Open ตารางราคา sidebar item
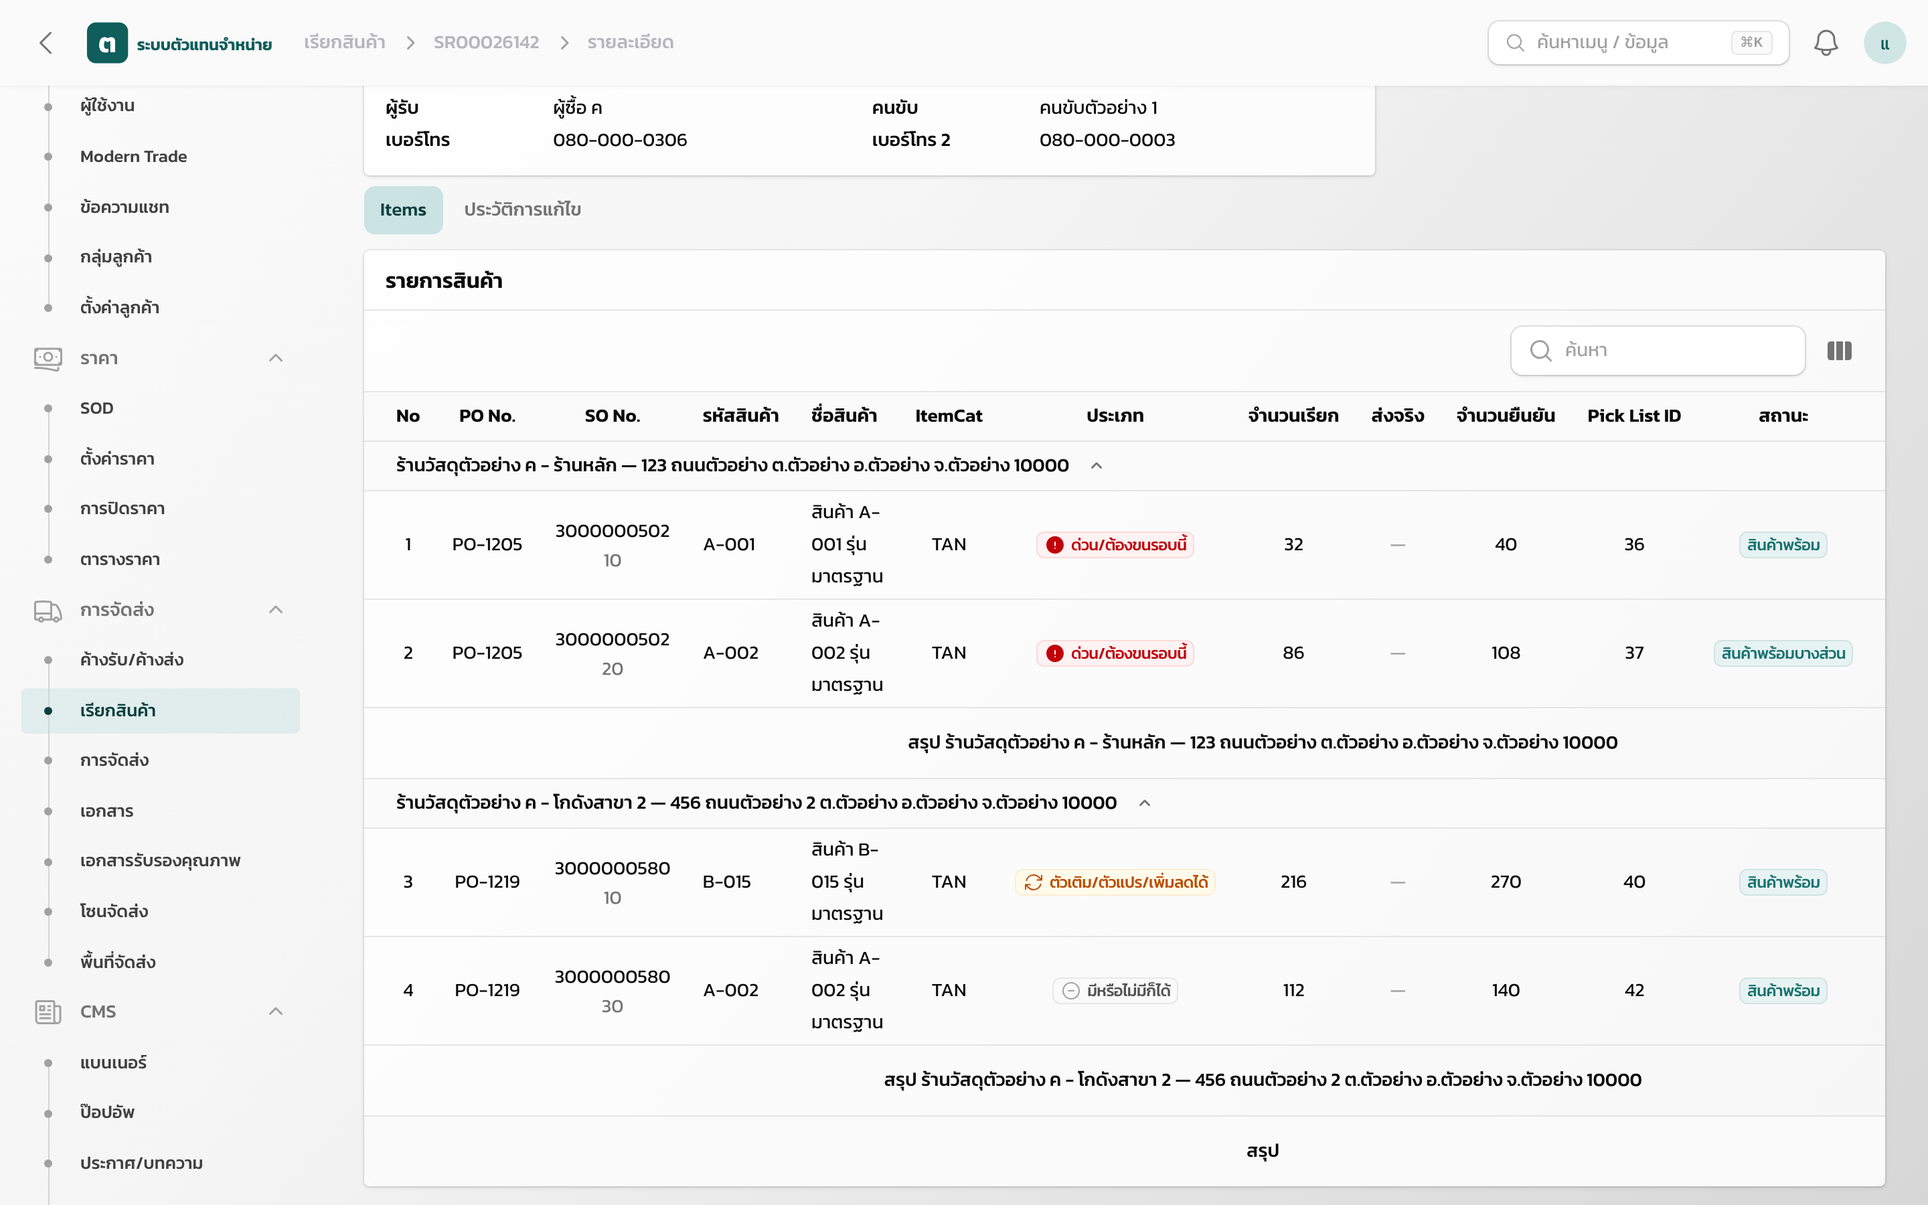This screenshot has height=1205, width=1928. (120, 560)
